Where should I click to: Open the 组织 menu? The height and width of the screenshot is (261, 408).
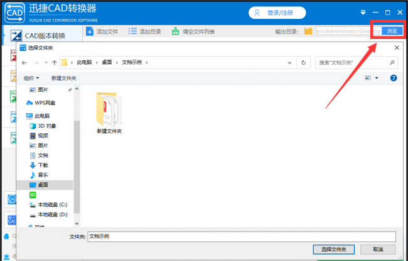pos(31,78)
